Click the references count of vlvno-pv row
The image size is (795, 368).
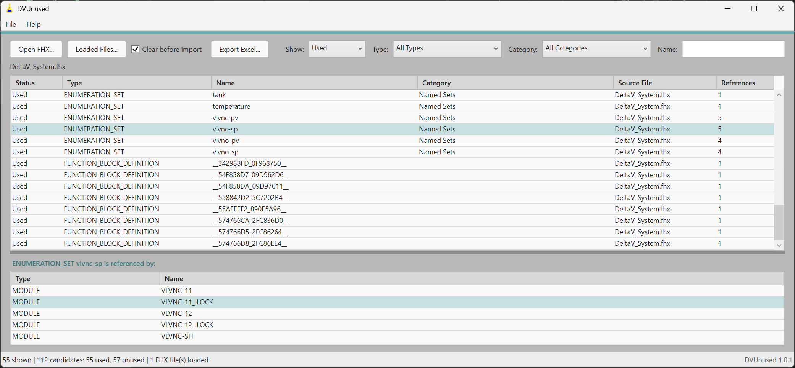tap(720, 141)
